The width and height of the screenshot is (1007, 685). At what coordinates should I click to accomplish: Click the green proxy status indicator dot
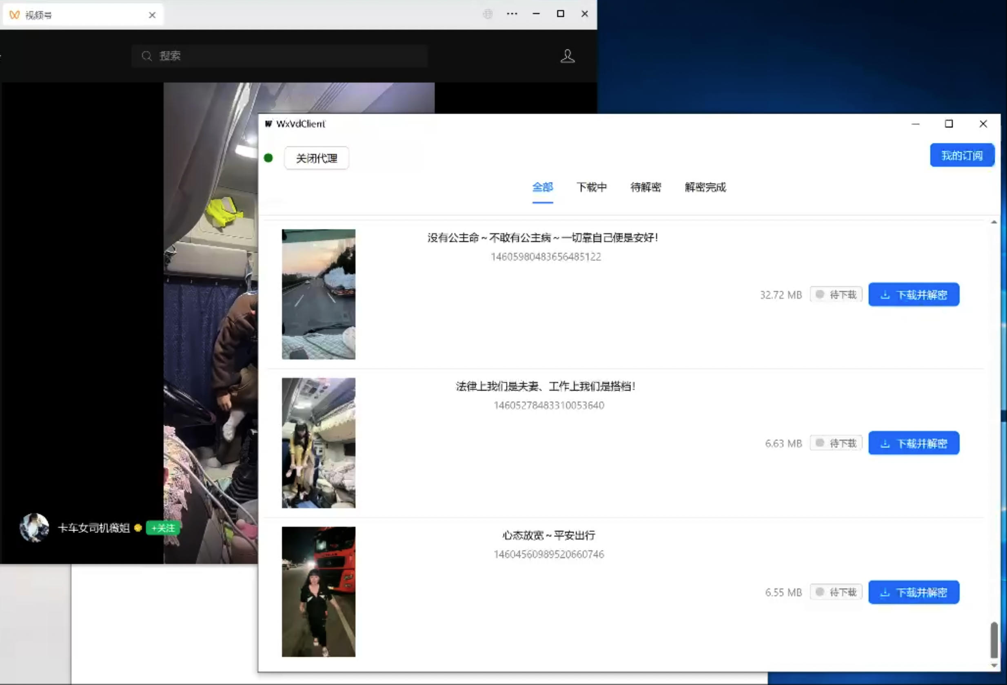coord(268,158)
